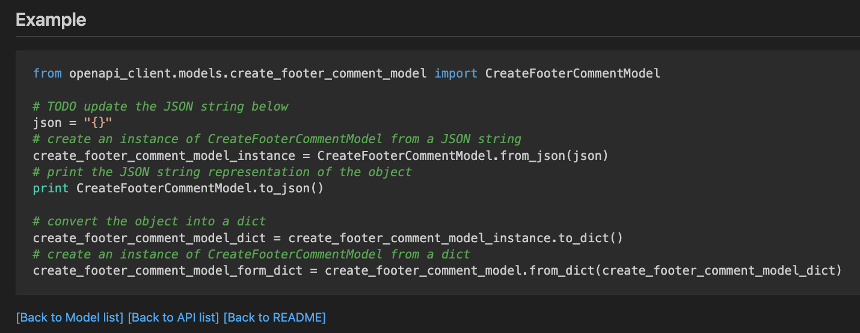Click the print CreateFooterCommentModel.to_json() line
Viewport: 860px width, 333px height.
tap(179, 188)
